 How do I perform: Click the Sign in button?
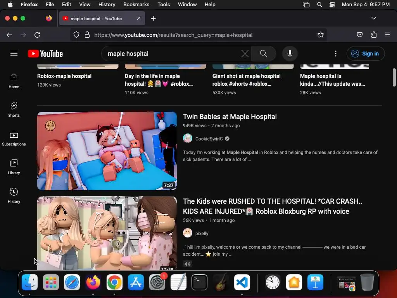point(366,54)
